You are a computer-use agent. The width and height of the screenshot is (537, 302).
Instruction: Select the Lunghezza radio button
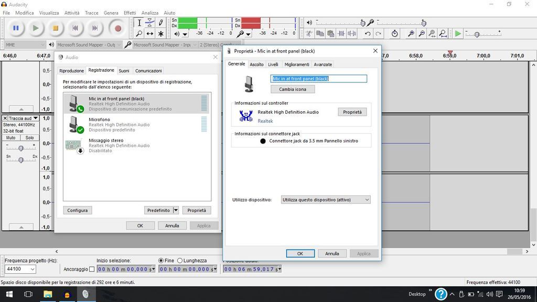tap(180, 261)
